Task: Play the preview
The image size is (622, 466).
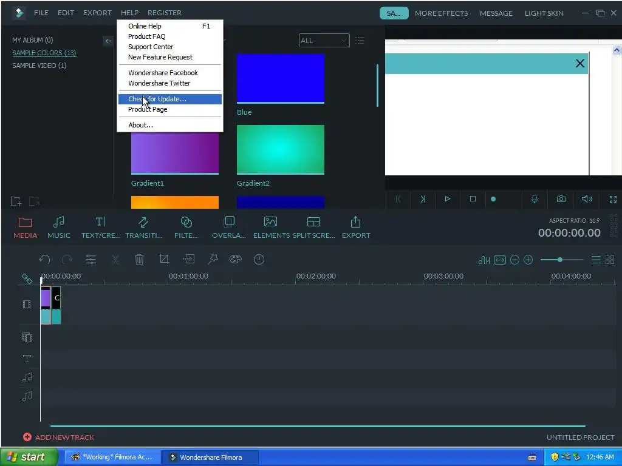Action: pyautogui.click(x=448, y=199)
